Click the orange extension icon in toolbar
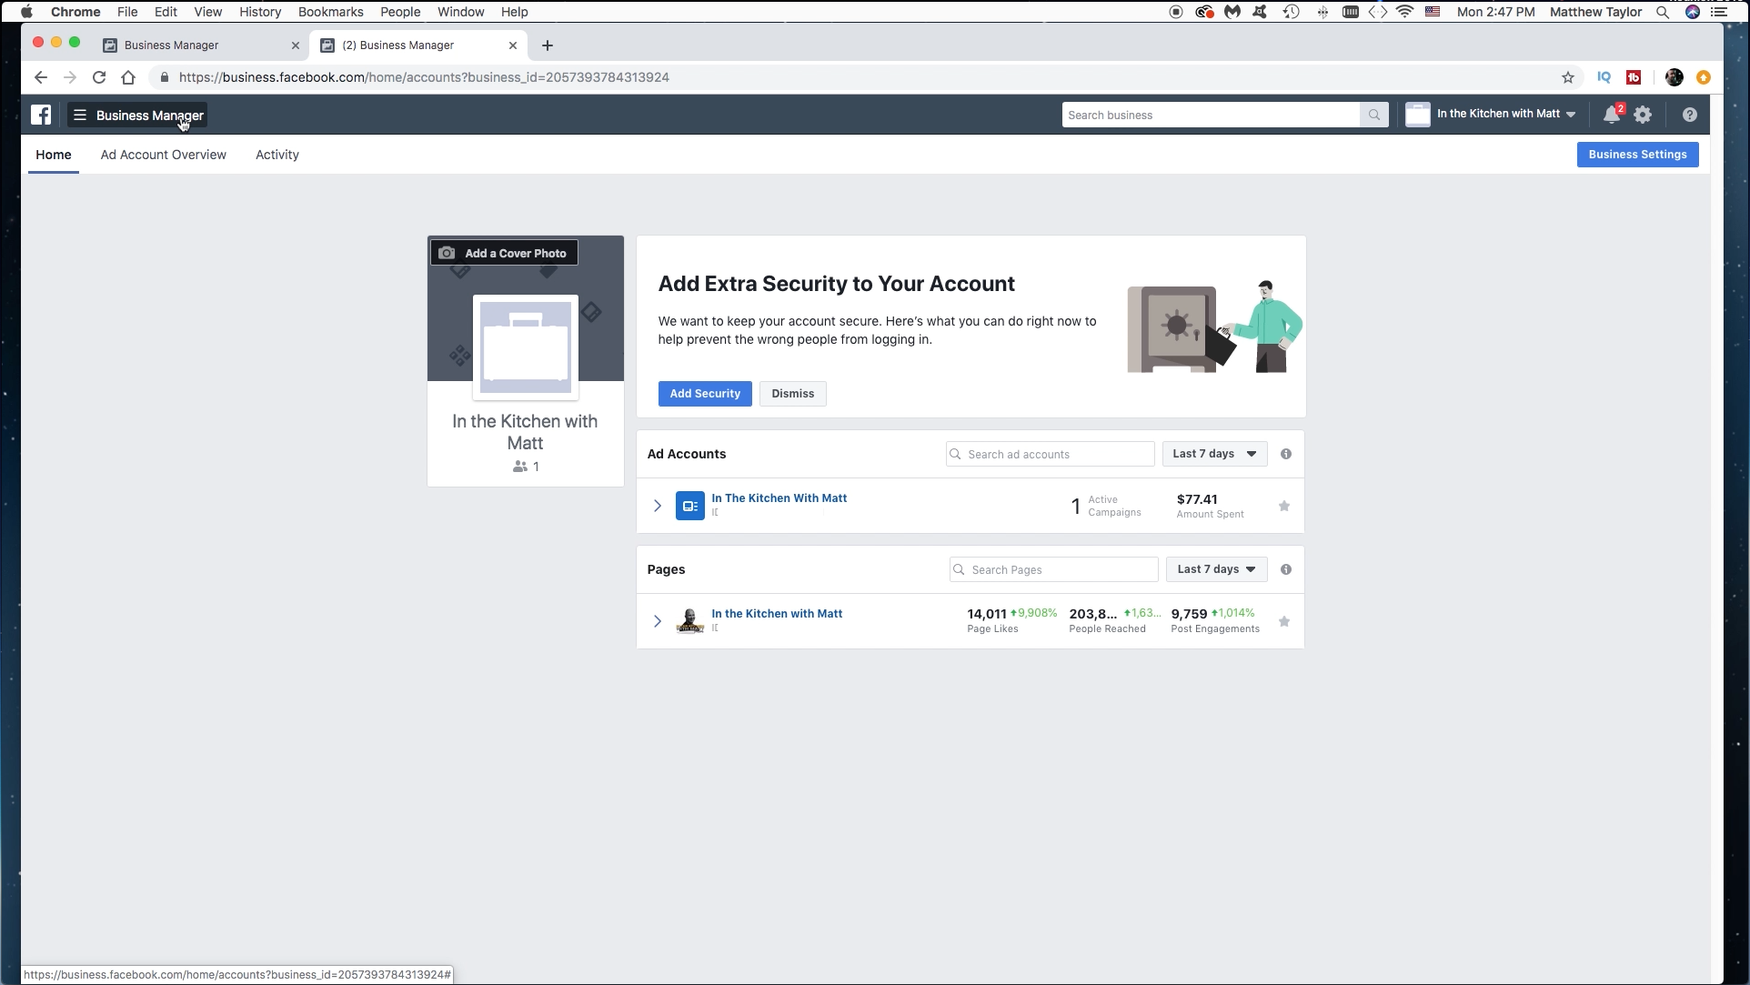Image resolution: width=1750 pixels, height=985 pixels. [1704, 77]
